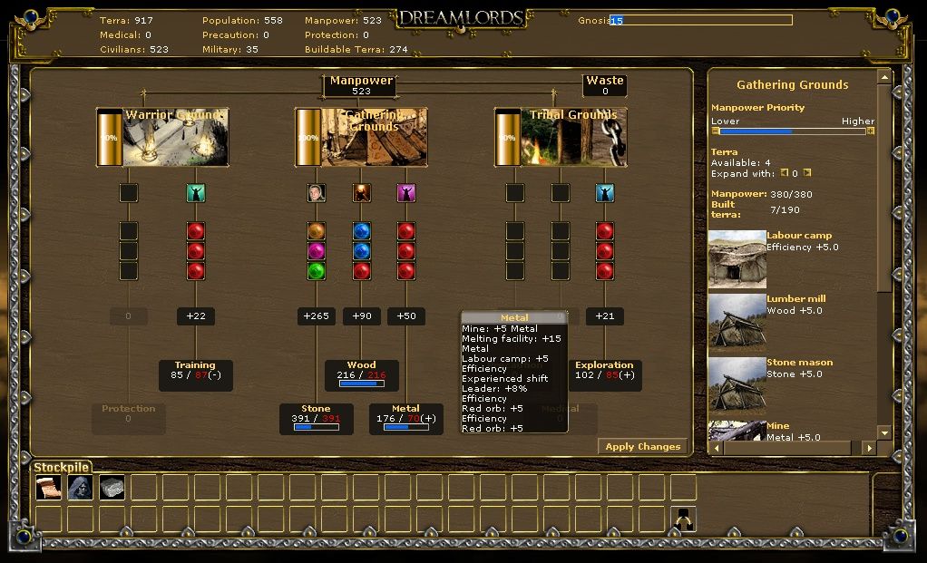This screenshot has width=927, height=563.
Task: Click the second blue orb in the Wood column
Action: pos(361,251)
